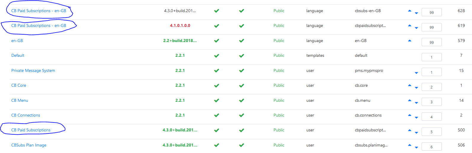The width and height of the screenshot is (472, 153).
Task: Toggle second green checkmark for CB Core row
Action: click(241, 86)
